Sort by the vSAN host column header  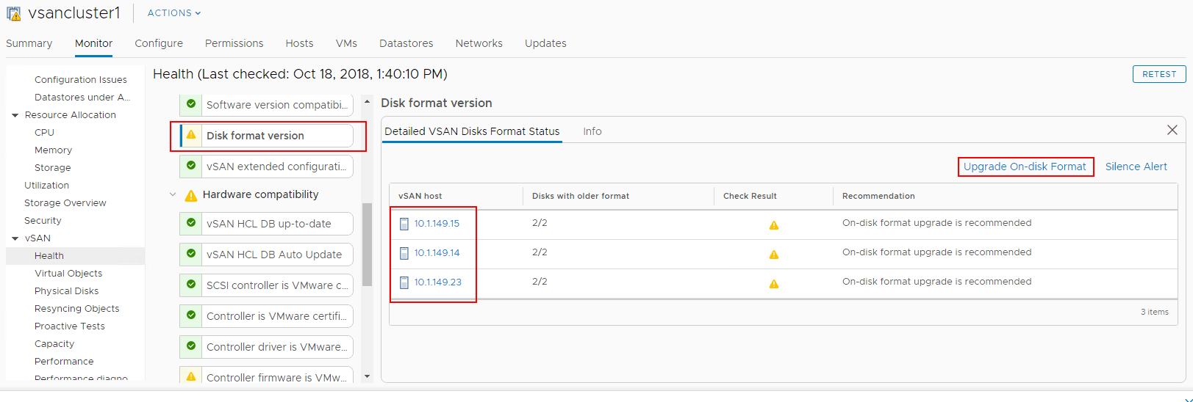coord(420,196)
